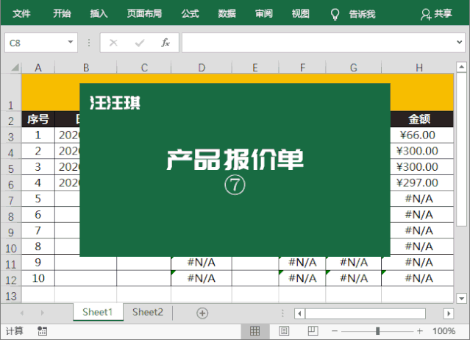Click the previous sheet navigation arrow
Screen dimensions: 470x340
point(22,313)
